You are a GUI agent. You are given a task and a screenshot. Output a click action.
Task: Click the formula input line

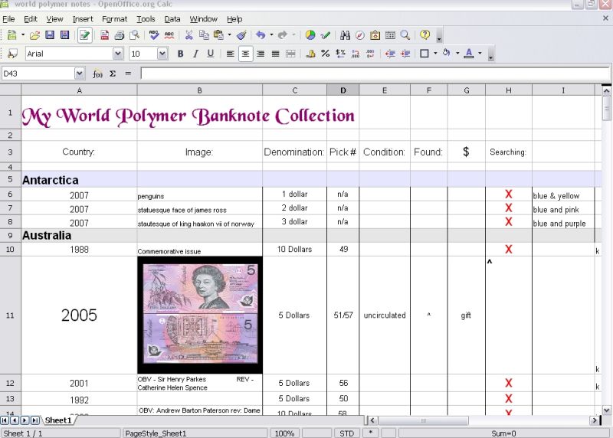click(x=375, y=74)
